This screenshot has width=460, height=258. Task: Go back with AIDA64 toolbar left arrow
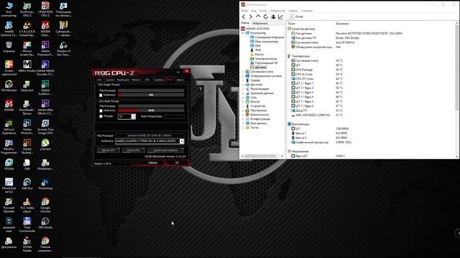point(244,16)
